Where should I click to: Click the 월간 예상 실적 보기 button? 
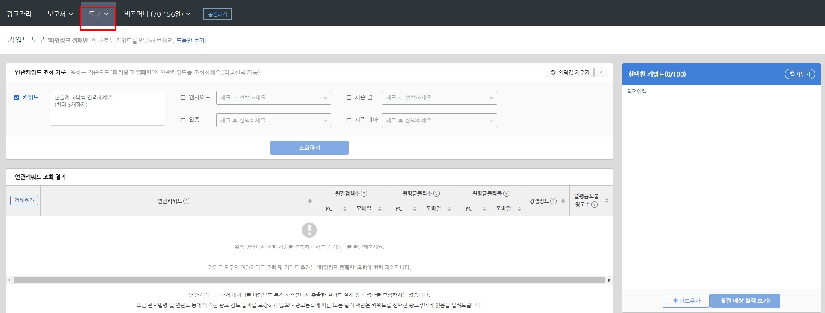pos(745,301)
